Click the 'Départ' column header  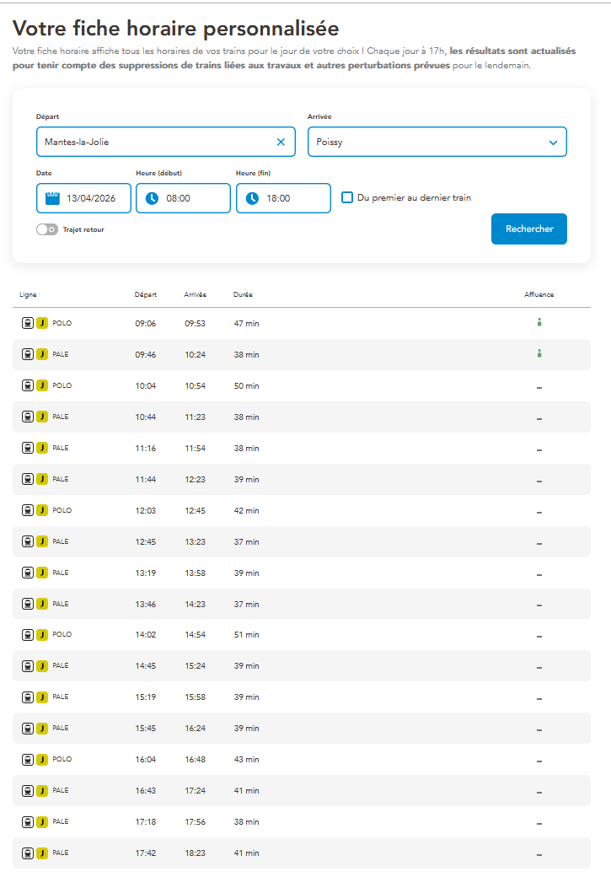click(145, 294)
